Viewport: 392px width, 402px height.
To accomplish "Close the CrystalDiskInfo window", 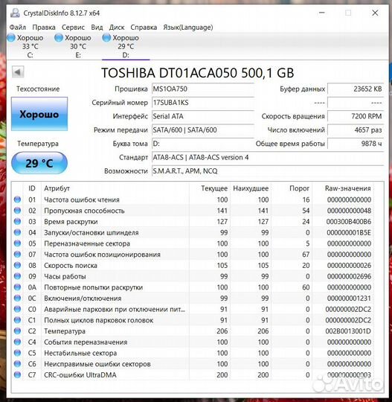I will [375, 13].
